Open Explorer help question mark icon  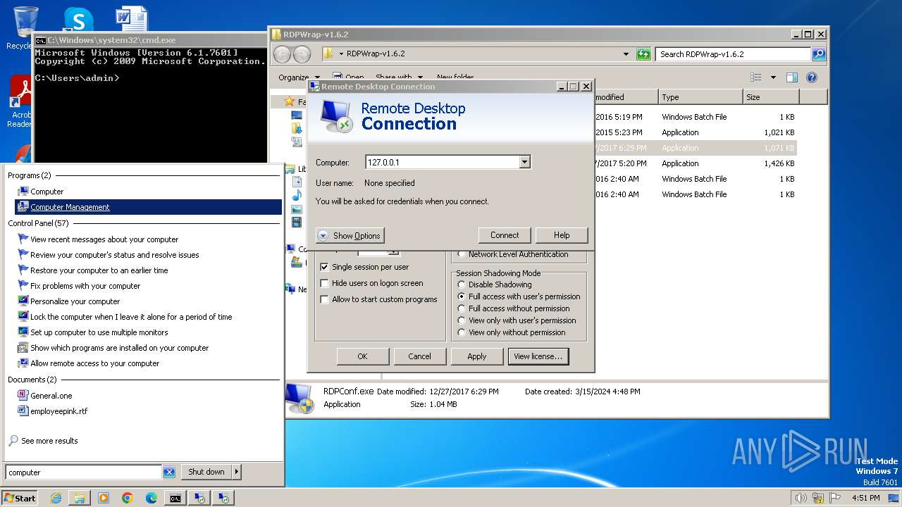pos(812,77)
